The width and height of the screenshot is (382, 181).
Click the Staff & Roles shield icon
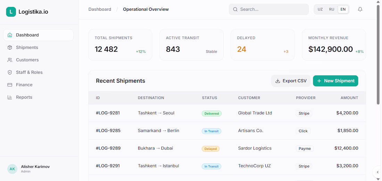pos(10,72)
